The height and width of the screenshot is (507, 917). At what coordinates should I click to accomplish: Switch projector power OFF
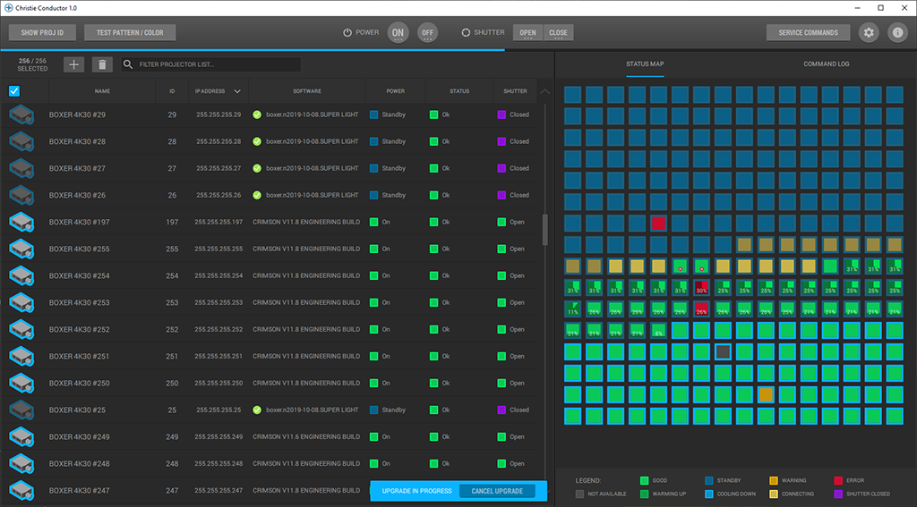(x=428, y=33)
